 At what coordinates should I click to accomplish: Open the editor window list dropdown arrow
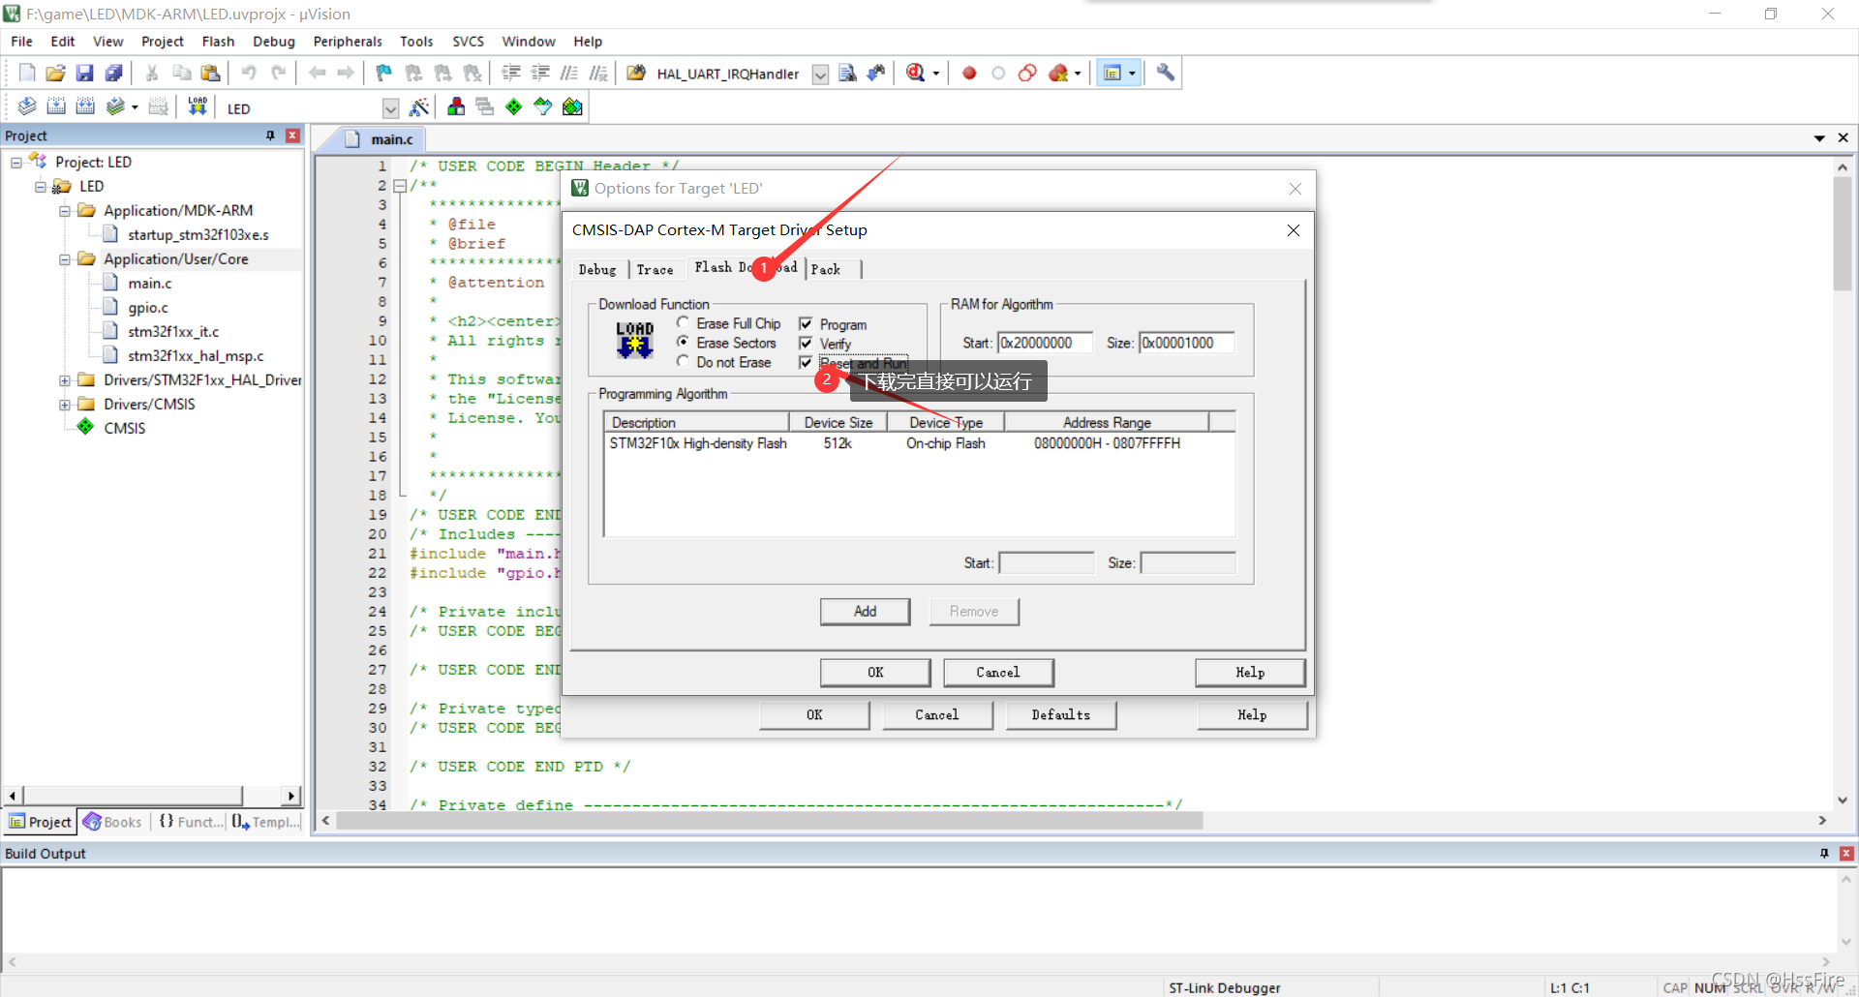1819,138
